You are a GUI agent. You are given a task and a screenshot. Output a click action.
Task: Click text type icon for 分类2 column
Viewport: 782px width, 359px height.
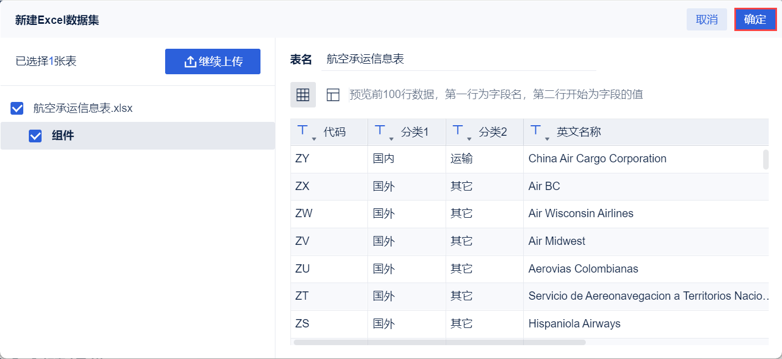[x=458, y=130]
